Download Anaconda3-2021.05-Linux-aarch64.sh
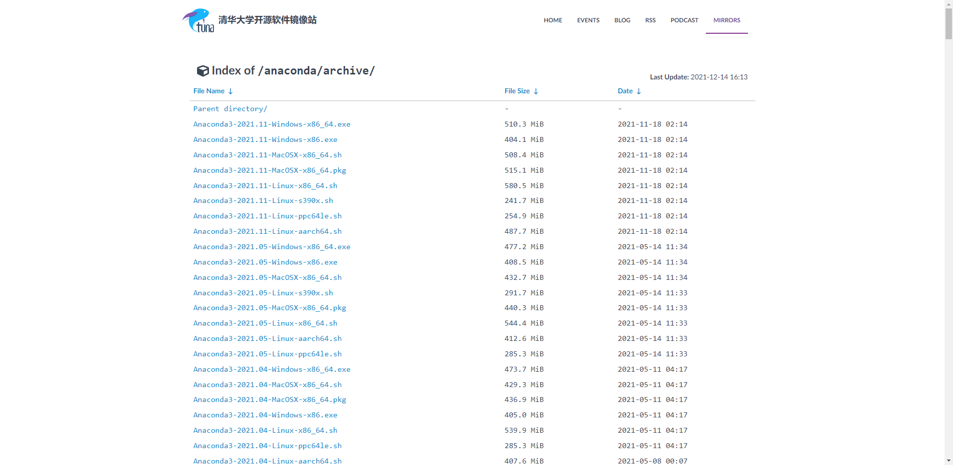Image resolution: width=953 pixels, height=465 pixels. point(268,338)
